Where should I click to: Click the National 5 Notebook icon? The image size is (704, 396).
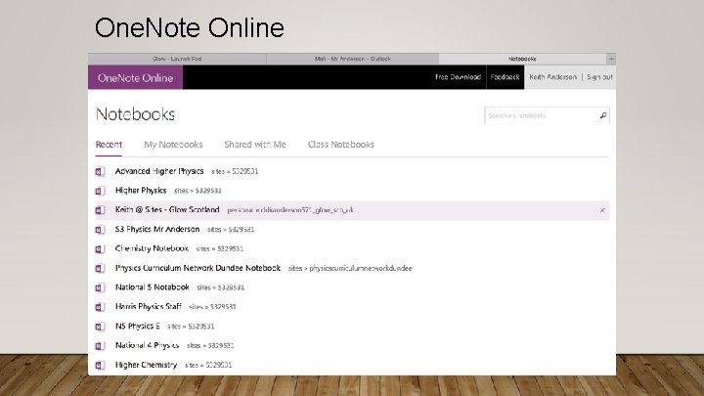[x=100, y=287]
